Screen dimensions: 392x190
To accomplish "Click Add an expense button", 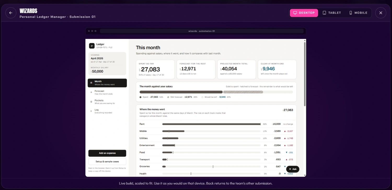I will tap(107, 153).
